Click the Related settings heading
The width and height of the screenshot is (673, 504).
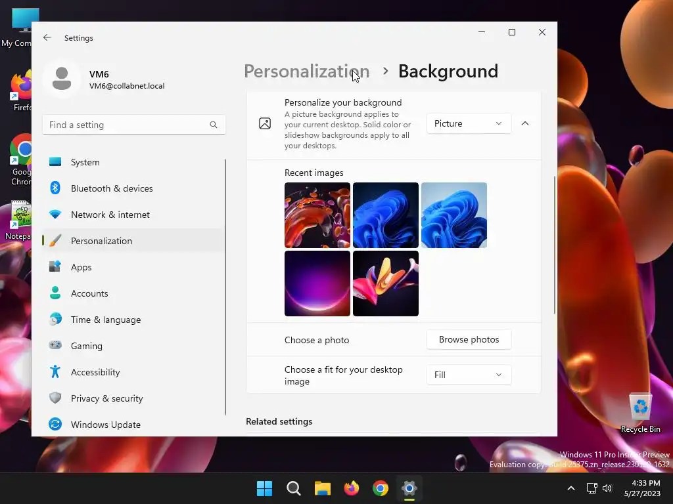(x=279, y=421)
